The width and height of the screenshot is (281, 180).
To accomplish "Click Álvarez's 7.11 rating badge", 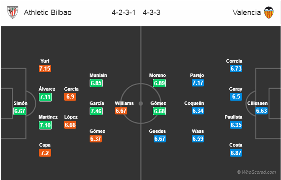I will [x=45, y=97].
